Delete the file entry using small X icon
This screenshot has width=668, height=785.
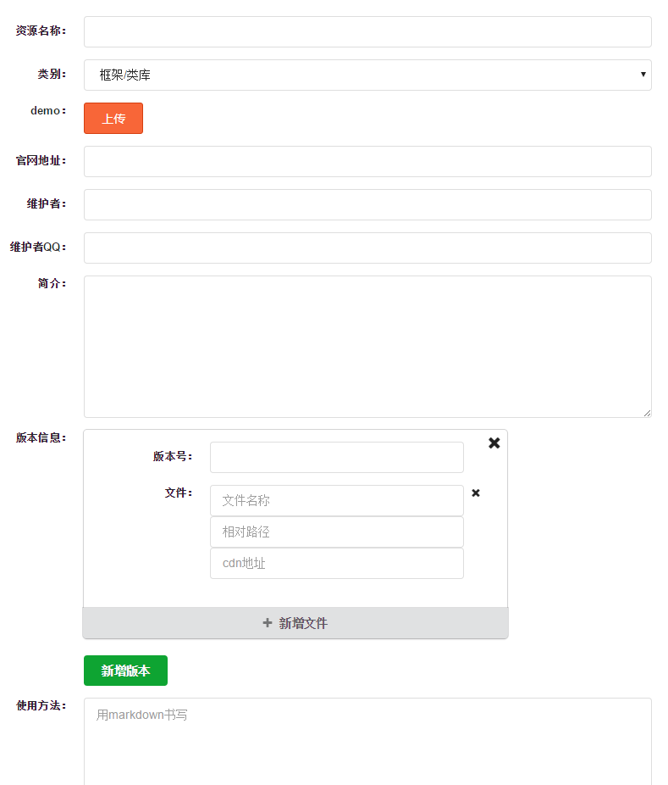[476, 493]
